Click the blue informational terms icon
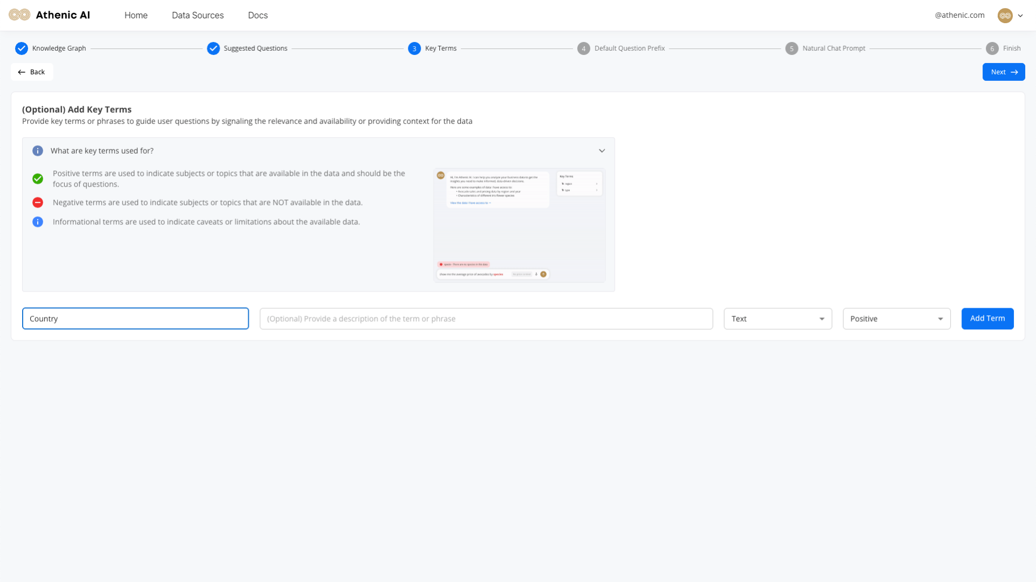The image size is (1036, 582). [38, 222]
